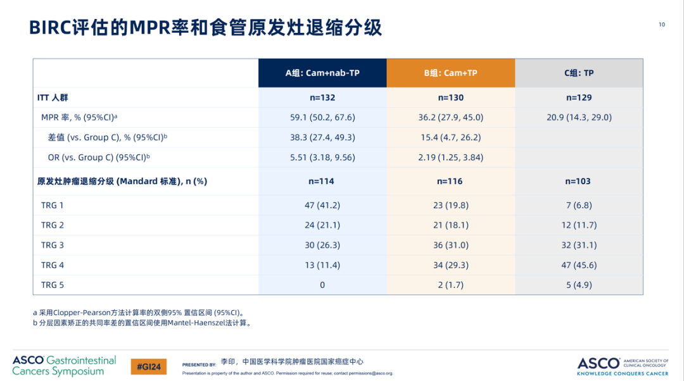Click the value 13 (11.4)
The height and width of the screenshot is (381, 684).
(322, 265)
